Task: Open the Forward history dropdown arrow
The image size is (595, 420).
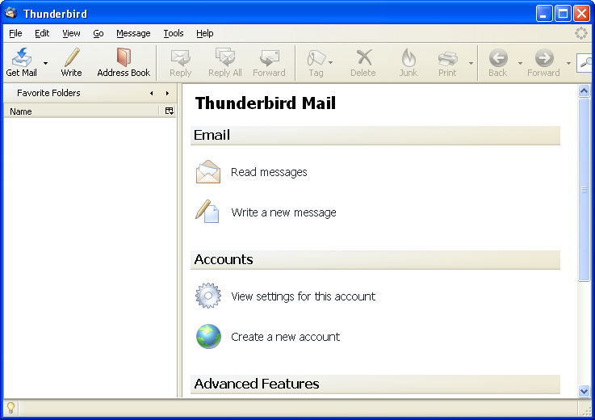Action: pyautogui.click(x=568, y=63)
